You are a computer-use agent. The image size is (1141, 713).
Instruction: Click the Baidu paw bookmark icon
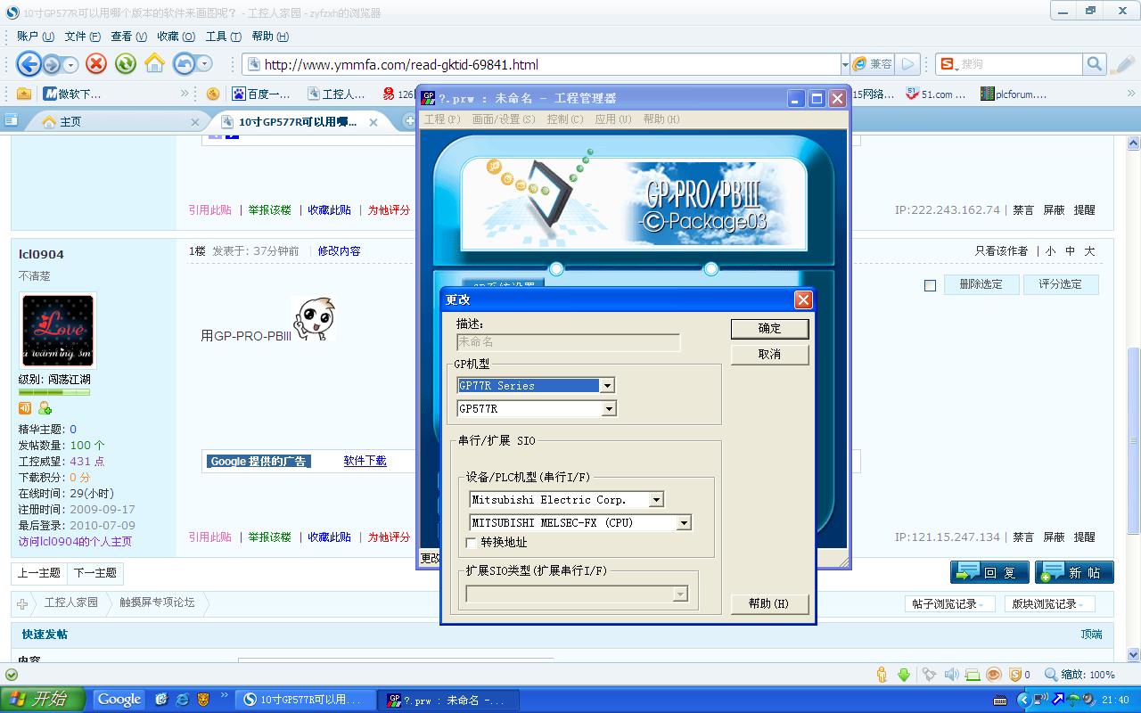pyautogui.click(x=239, y=94)
